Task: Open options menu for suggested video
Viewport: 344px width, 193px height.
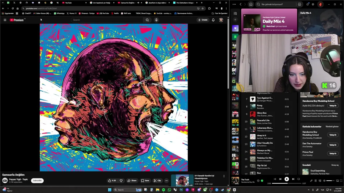Action: point(224,176)
